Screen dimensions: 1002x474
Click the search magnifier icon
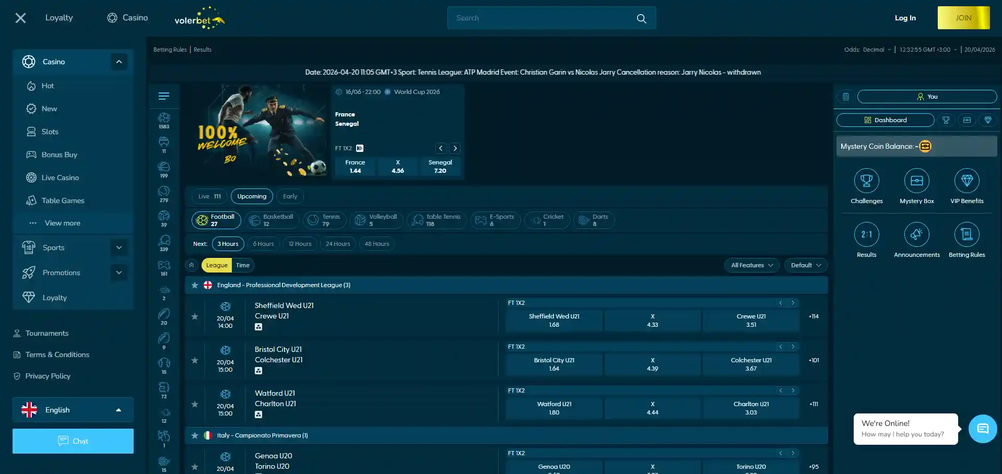point(641,18)
